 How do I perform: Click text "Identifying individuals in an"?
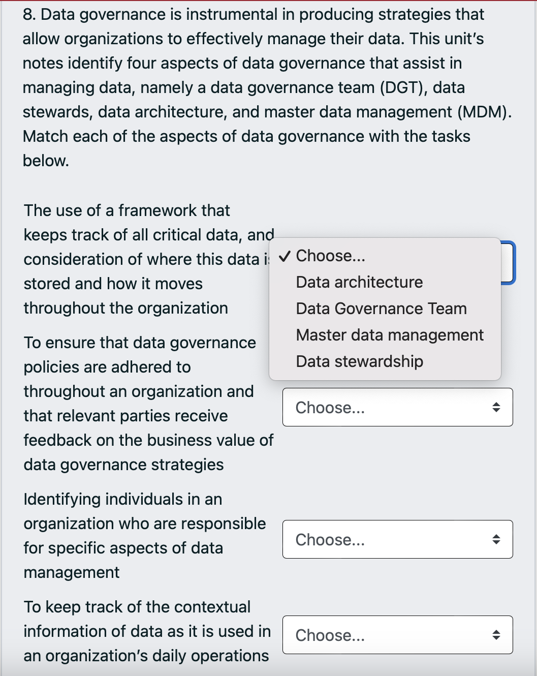coord(122,499)
